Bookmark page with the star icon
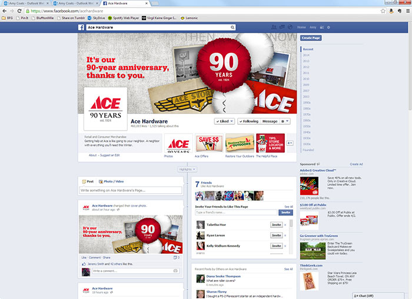 click(383, 11)
